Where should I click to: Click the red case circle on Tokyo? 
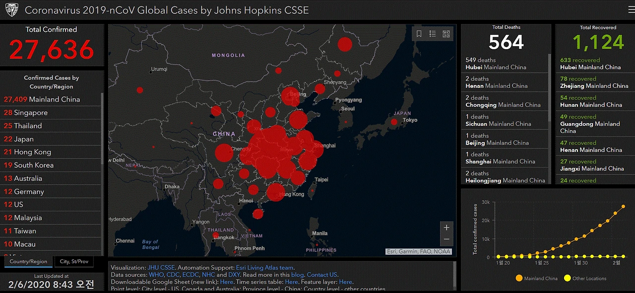(x=394, y=122)
